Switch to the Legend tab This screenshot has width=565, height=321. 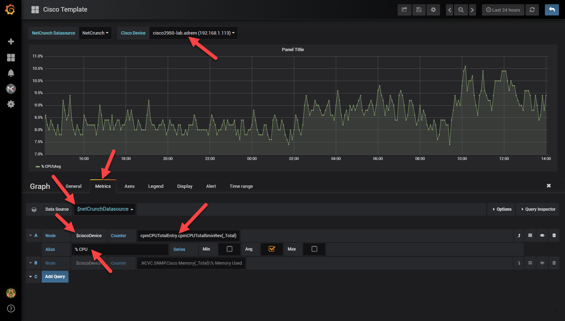156,186
